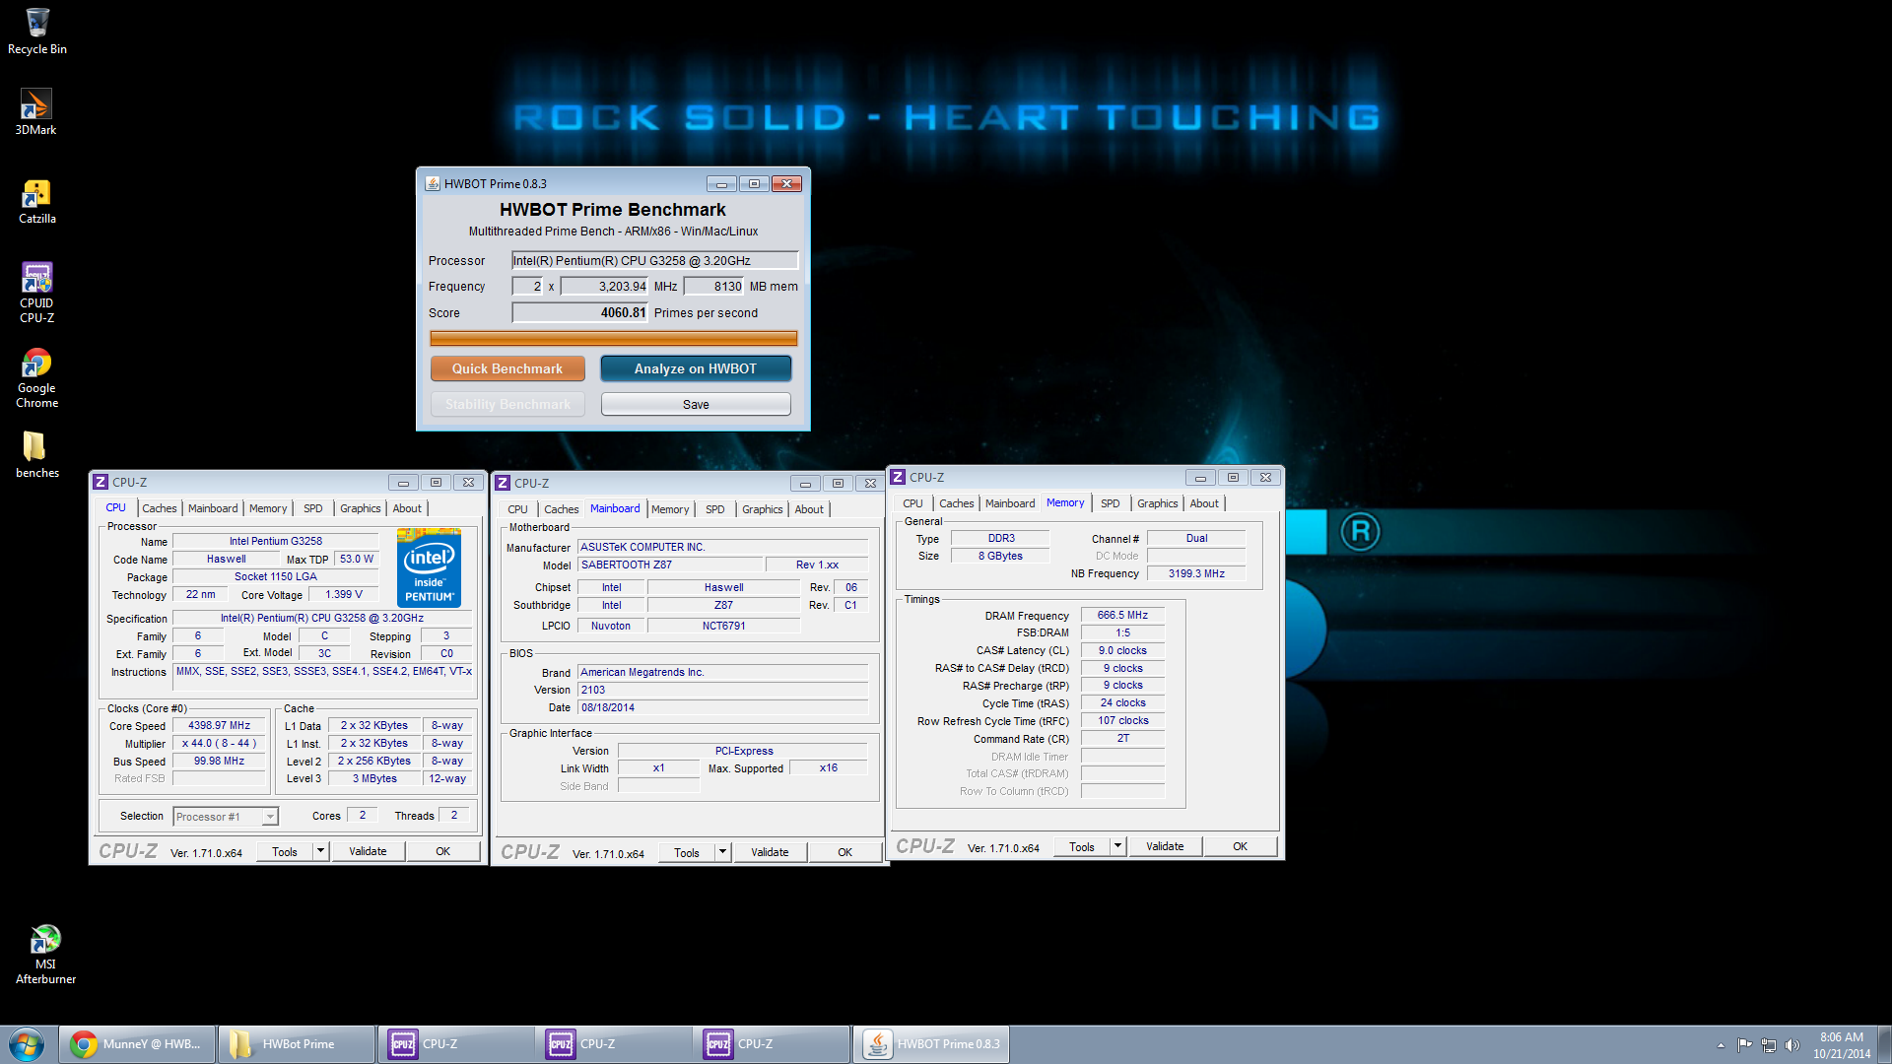Click the CPU-Z Memory window title icon
The image size is (1892, 1064).
click(898, 477)
